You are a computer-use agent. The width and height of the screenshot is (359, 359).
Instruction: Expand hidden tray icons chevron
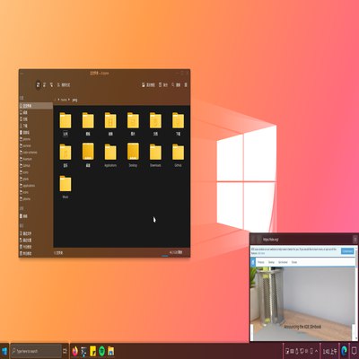tap(317, 351)
